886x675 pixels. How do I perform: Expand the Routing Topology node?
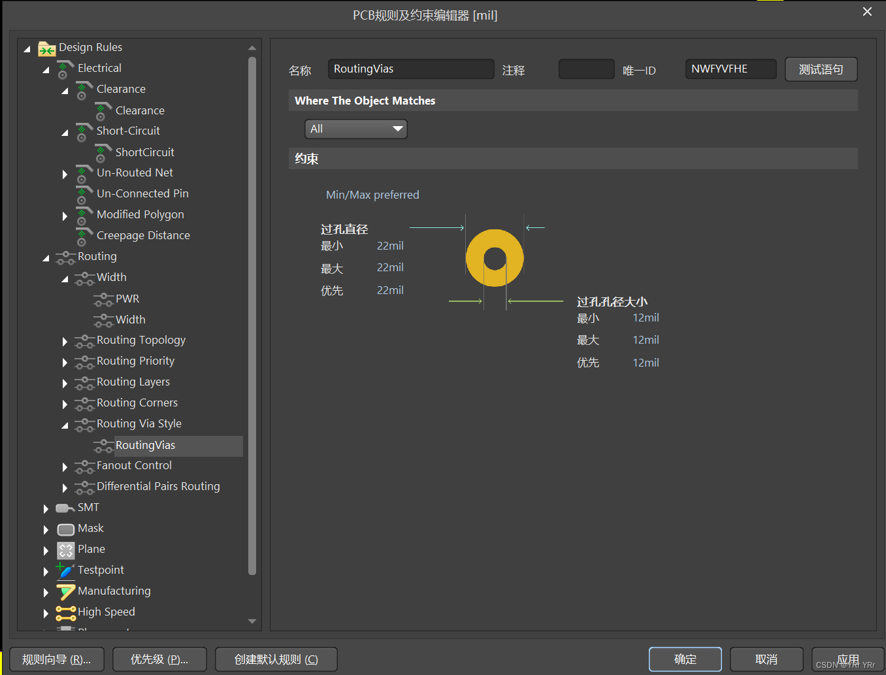click(65, 342)
